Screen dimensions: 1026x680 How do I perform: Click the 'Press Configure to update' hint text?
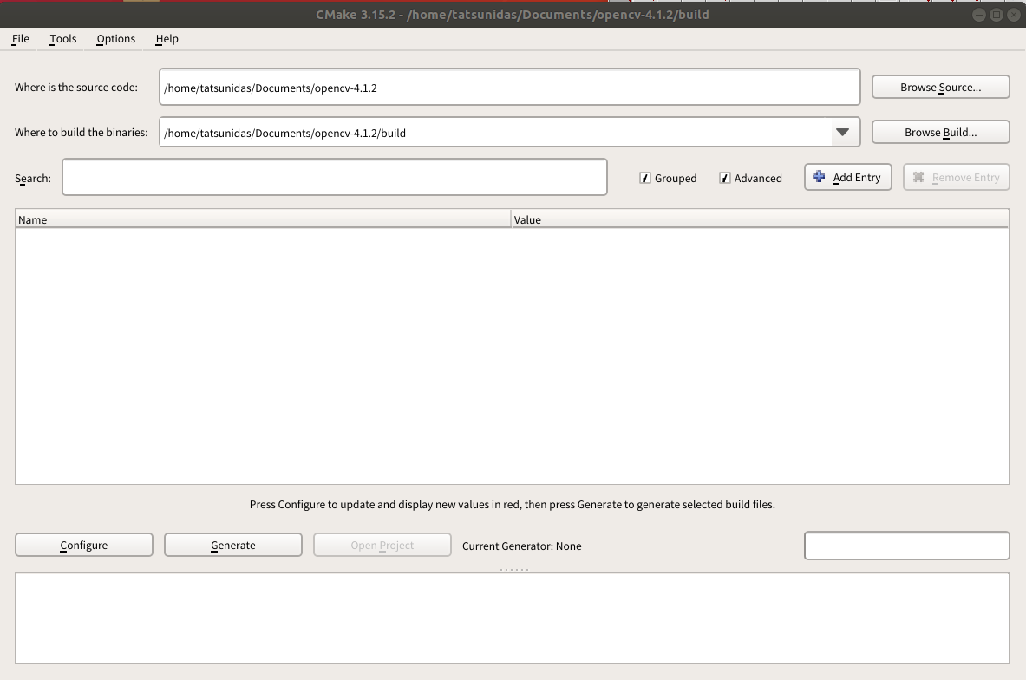[x=512, y=504]
